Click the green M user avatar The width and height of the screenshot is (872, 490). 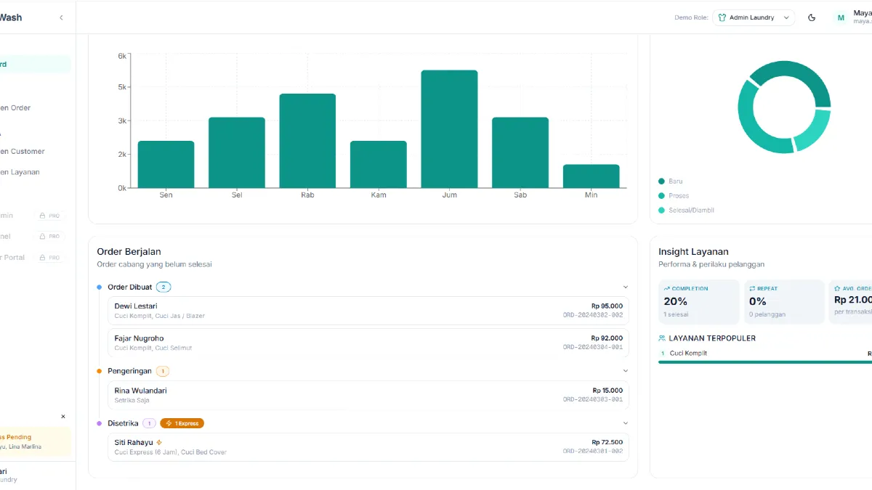[841, 17]
